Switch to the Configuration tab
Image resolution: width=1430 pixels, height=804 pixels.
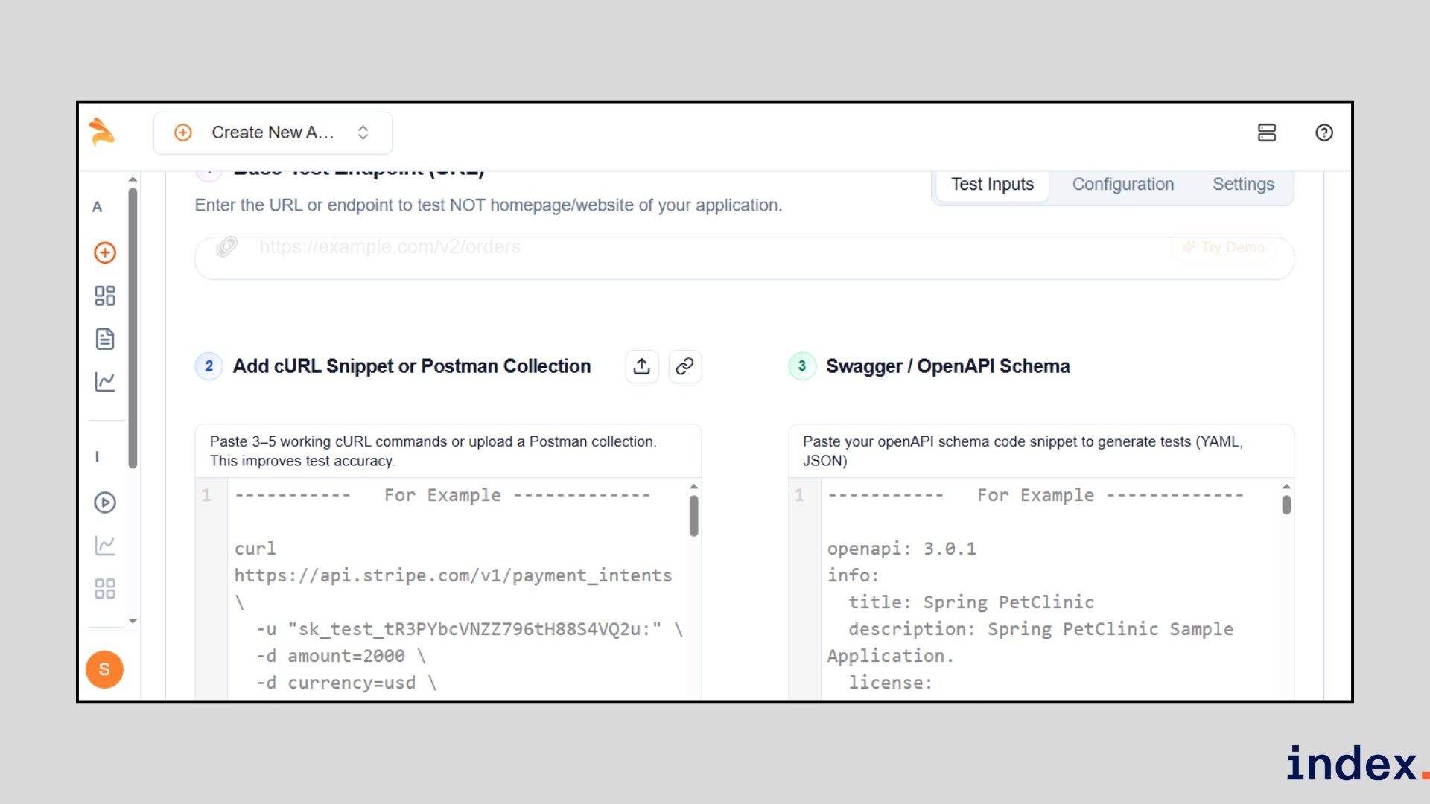[1122, 184]
